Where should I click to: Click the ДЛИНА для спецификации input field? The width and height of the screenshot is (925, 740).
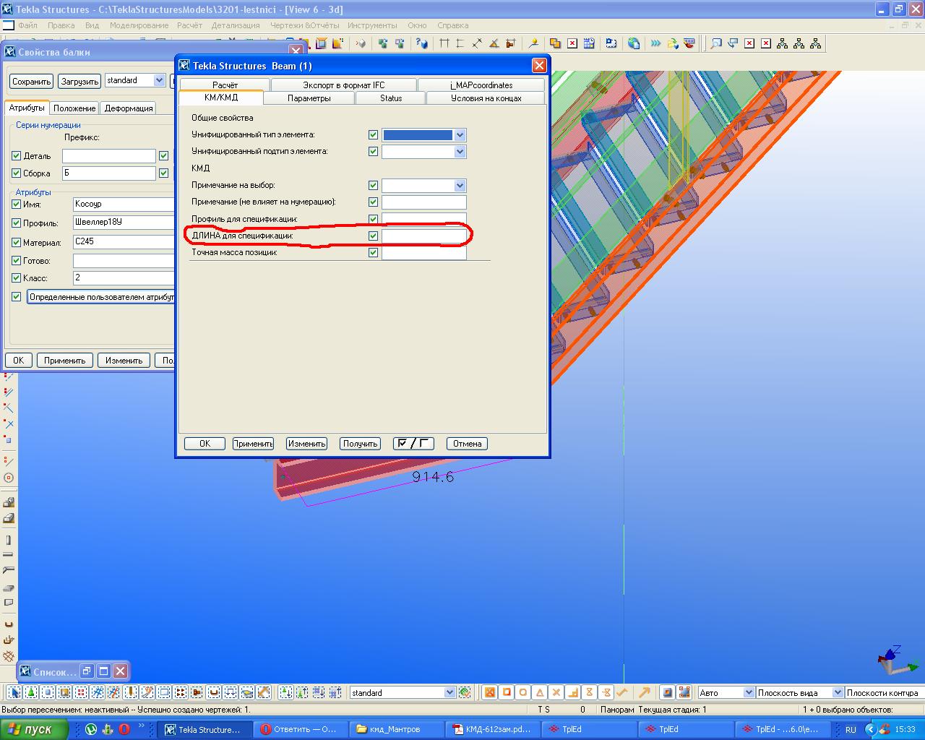pyautogui.click(x=423, y=236)
